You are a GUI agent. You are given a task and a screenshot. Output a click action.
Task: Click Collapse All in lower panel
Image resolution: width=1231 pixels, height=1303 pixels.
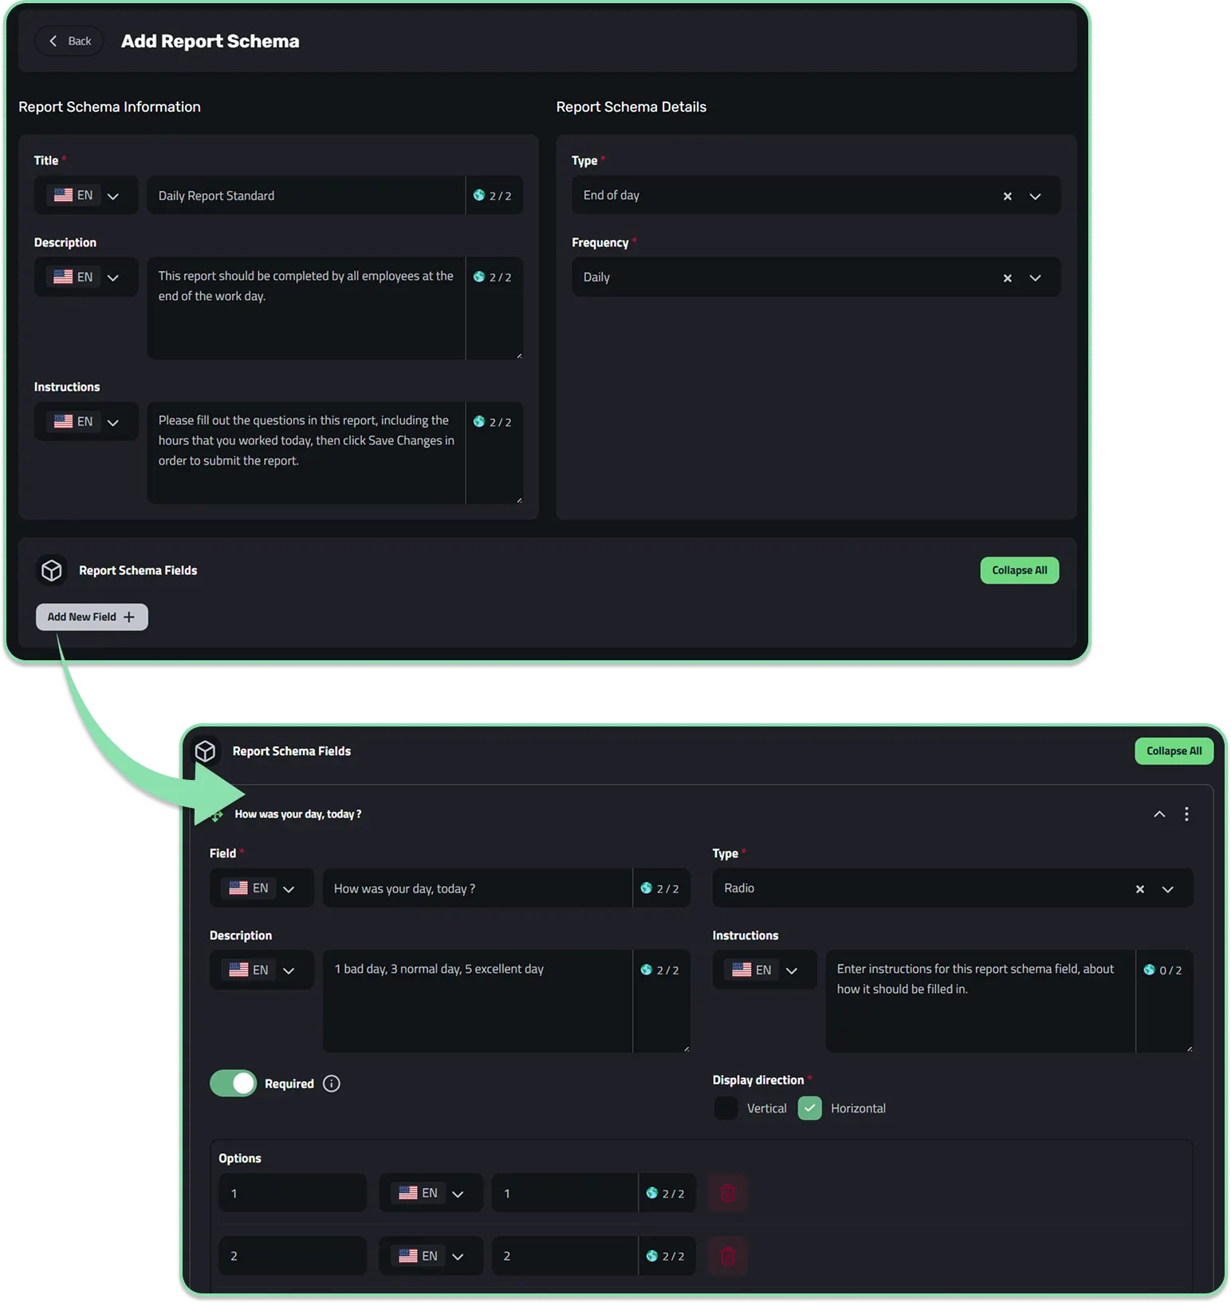point(1174,751)
